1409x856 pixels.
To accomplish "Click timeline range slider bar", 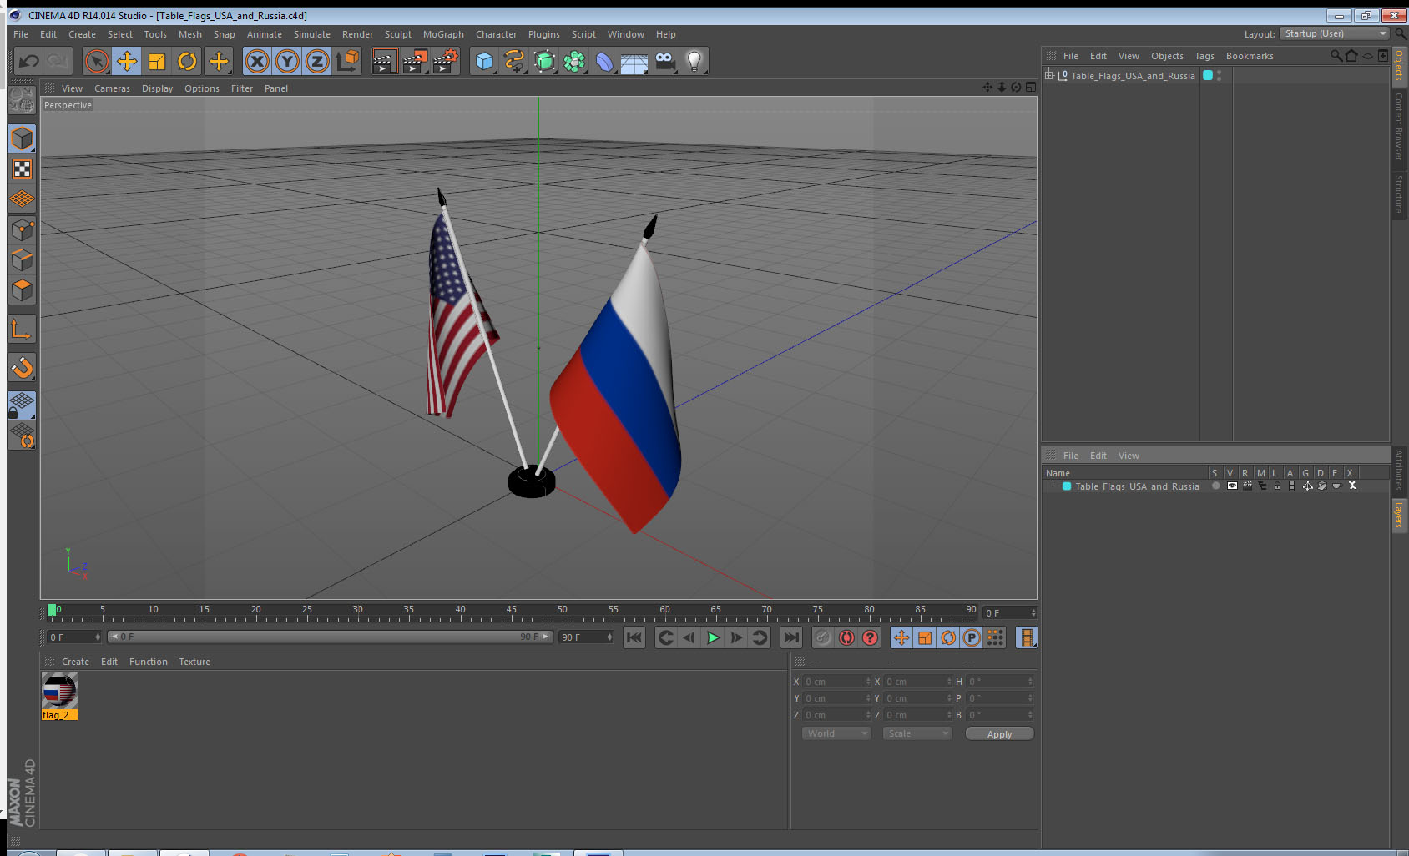I will coord(330,637).
